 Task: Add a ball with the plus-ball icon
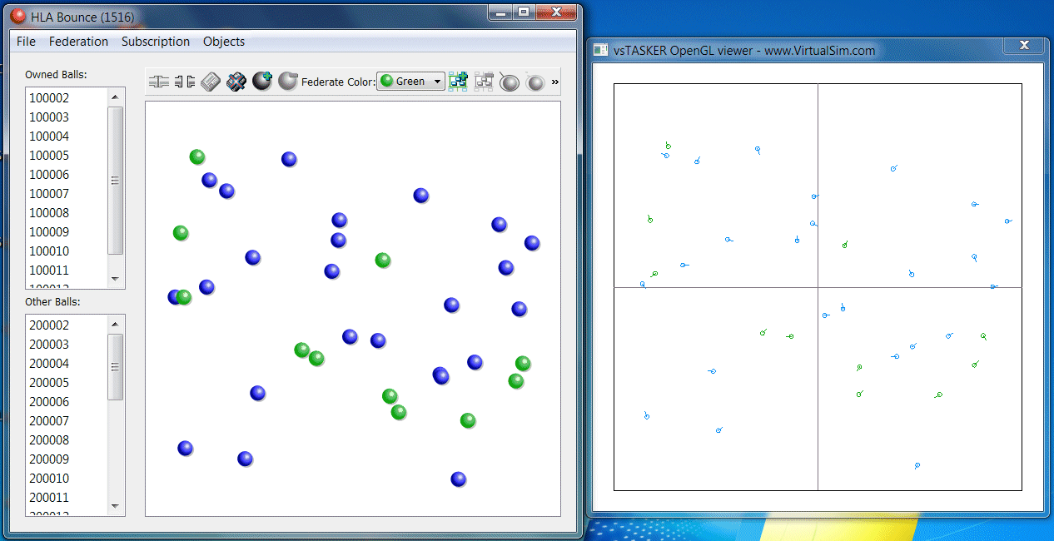(x=262, y=82)
